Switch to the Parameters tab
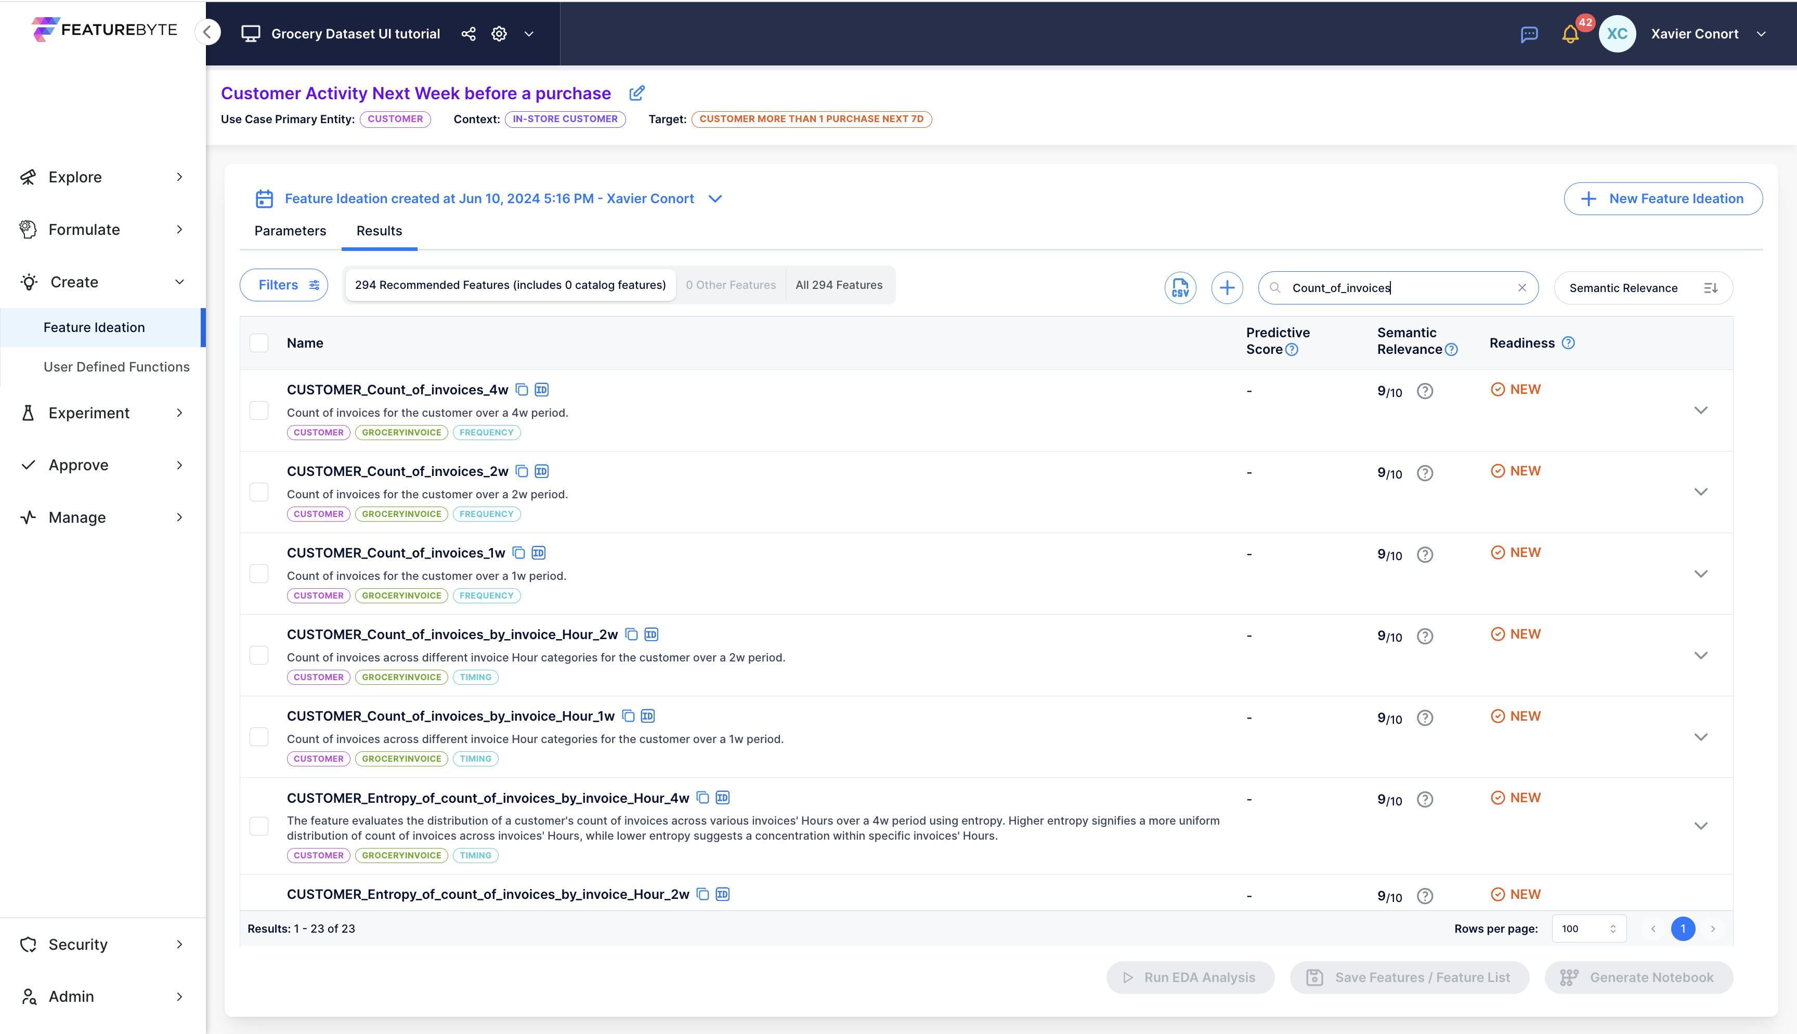The width and height of the screenshot is (1797, 1034). click(290, 231)
